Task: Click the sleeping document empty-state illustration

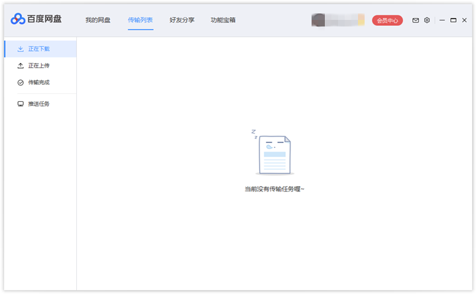Action: point(273,154)
